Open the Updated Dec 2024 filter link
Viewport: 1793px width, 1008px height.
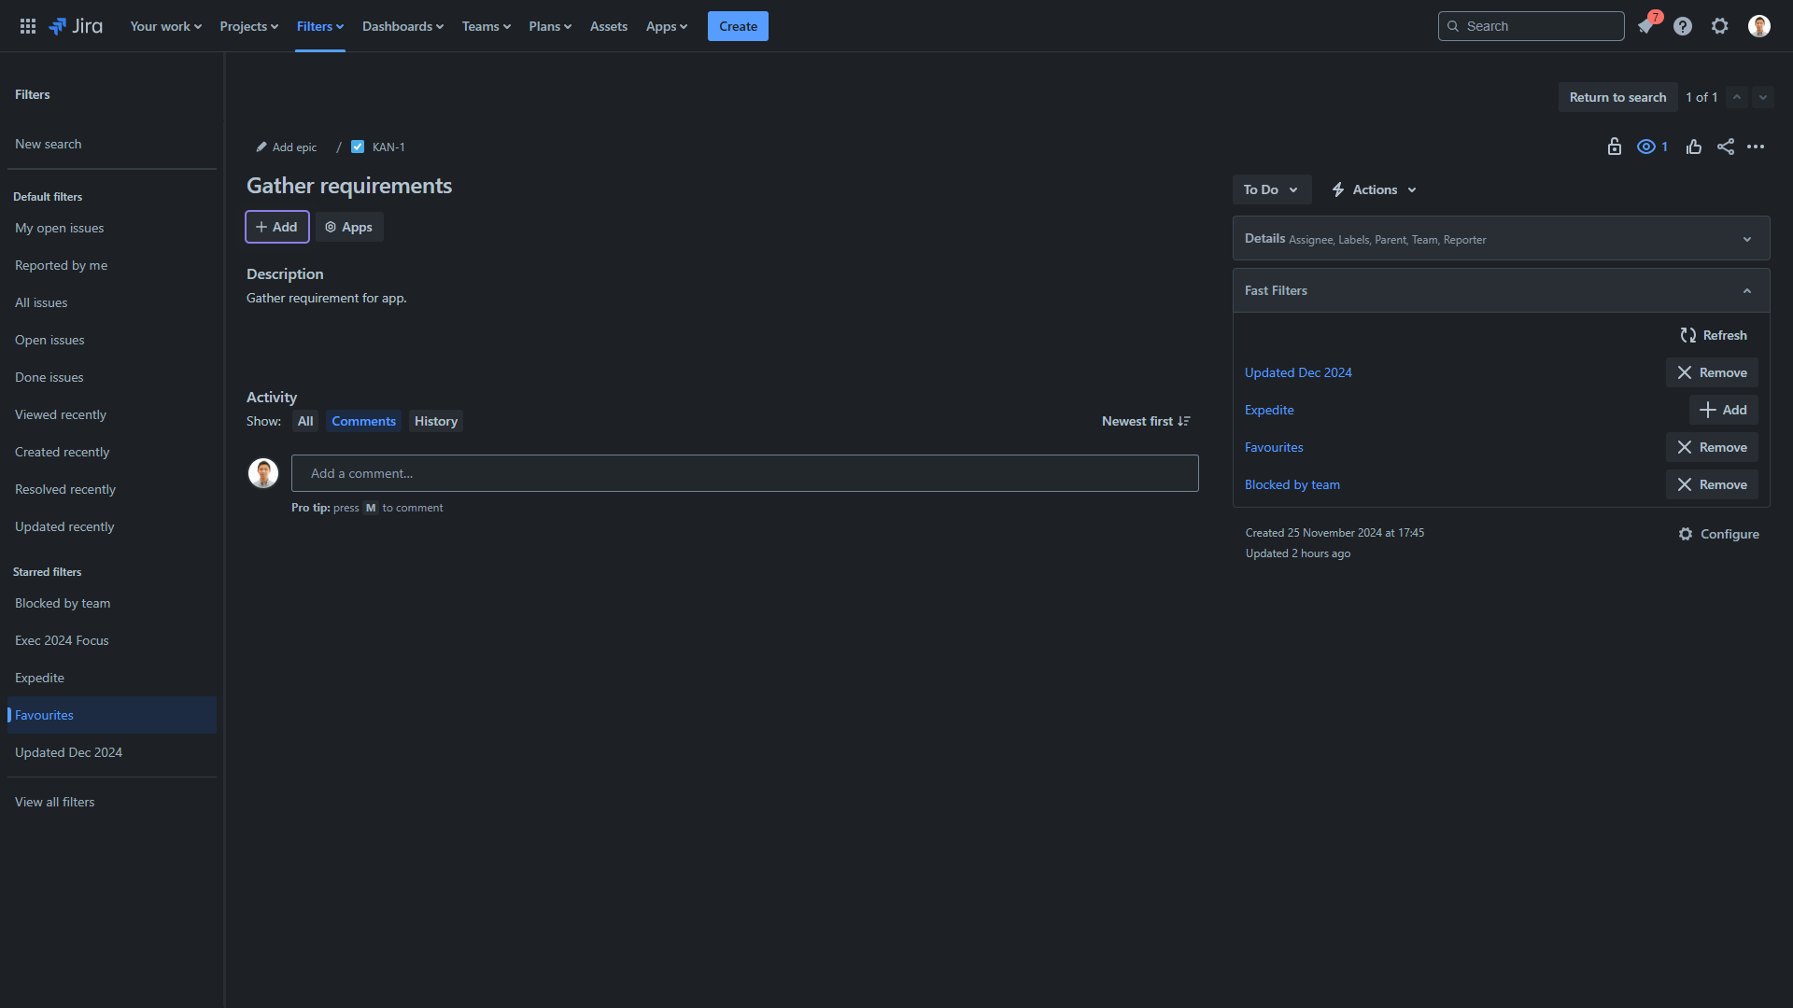(1298, 372)
